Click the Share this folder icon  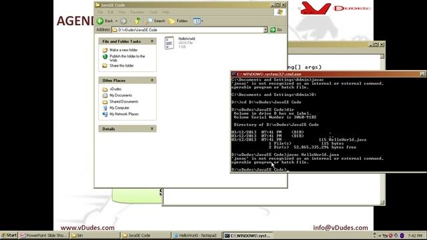point(105,65)
